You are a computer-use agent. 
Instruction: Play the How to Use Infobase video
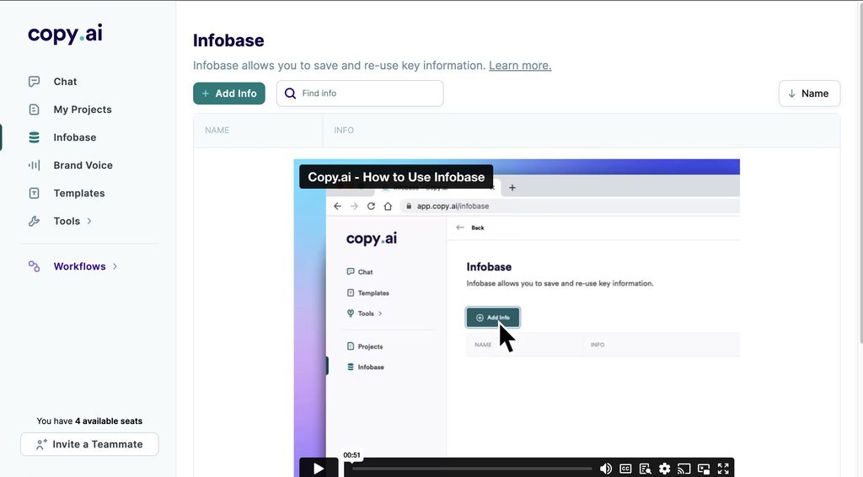(x=319, y=469)
